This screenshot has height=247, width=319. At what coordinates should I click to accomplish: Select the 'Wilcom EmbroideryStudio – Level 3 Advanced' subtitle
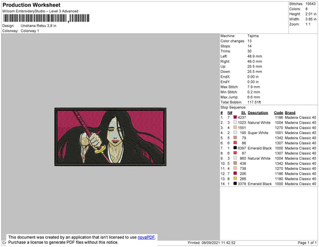pos(40,11)
